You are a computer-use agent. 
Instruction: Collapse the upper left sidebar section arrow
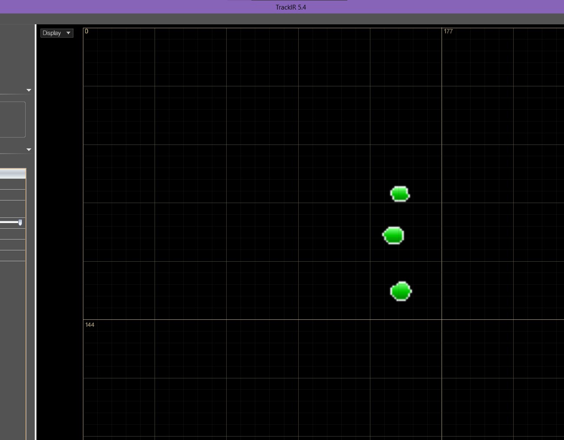pos(29,90)
